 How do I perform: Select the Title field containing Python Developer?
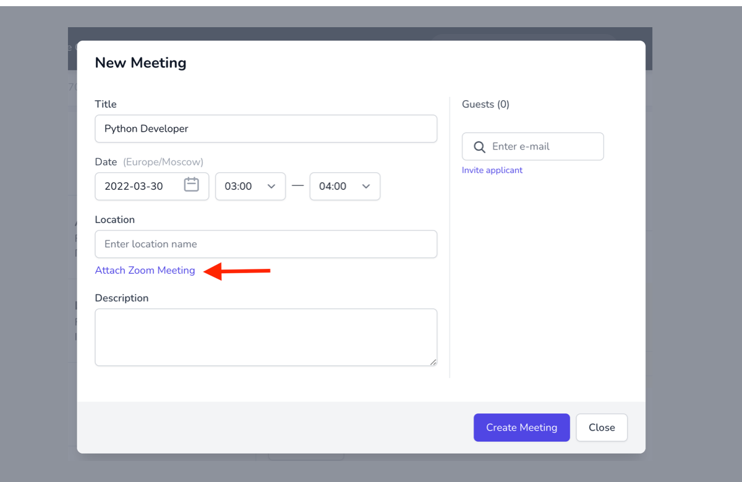[x=266, y=129]
